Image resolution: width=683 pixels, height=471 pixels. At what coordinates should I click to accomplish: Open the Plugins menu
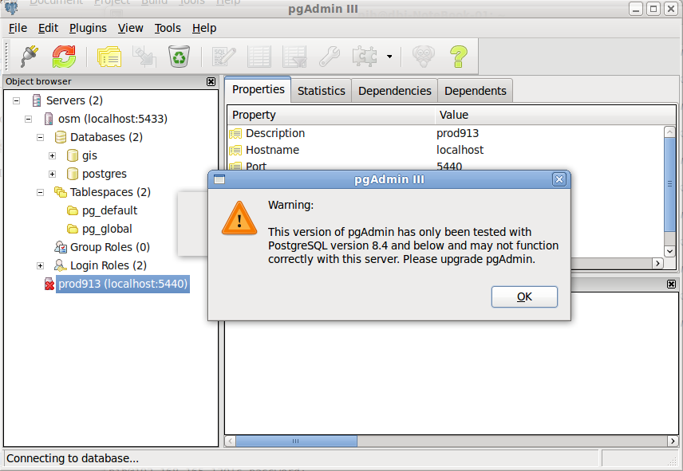click(x=88, y=28)
